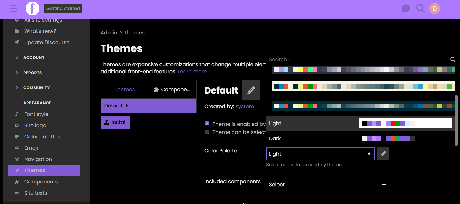This screenshot has width=460, height=204.
Task: Enable 'Theme can be selected' checkbox
Action: (x=207, y=132)
